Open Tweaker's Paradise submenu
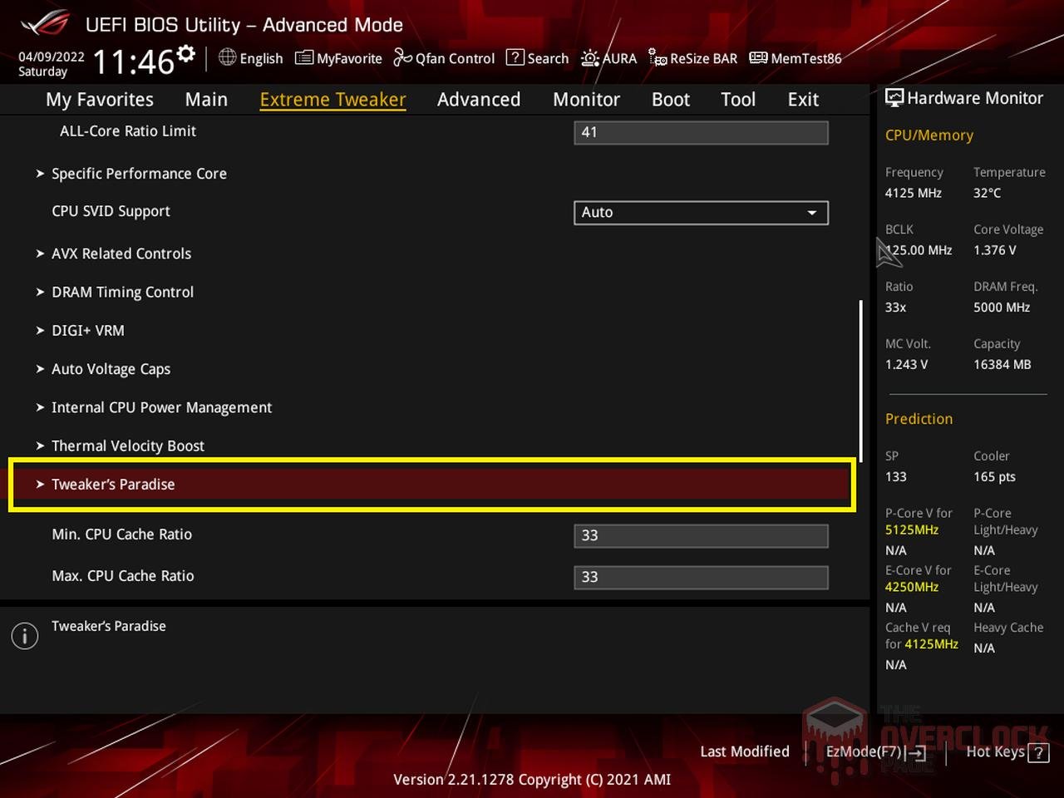Image resolution: width=1064 pixels, height=798 pixels. [114, 484]
